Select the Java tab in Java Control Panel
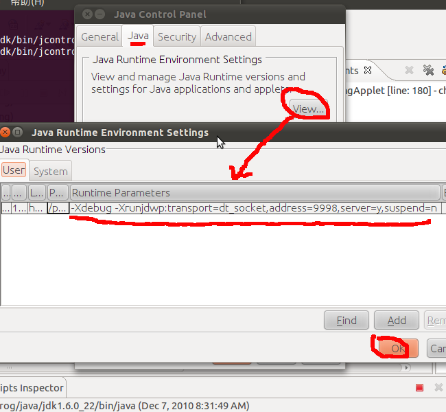Image resolution: width=446 pixels, height=412 pixels. point(138,36)
